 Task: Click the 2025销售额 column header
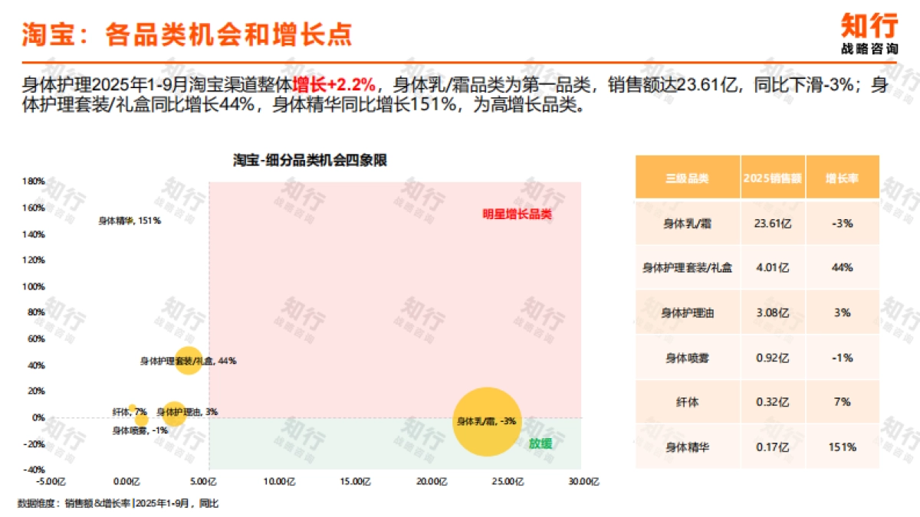(x=773, y=178)
